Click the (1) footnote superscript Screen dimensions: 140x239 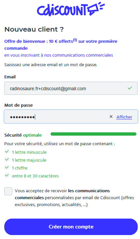[75, 40]
